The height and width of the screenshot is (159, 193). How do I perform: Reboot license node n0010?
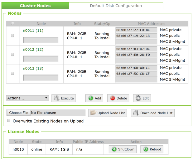click(152, 149)
